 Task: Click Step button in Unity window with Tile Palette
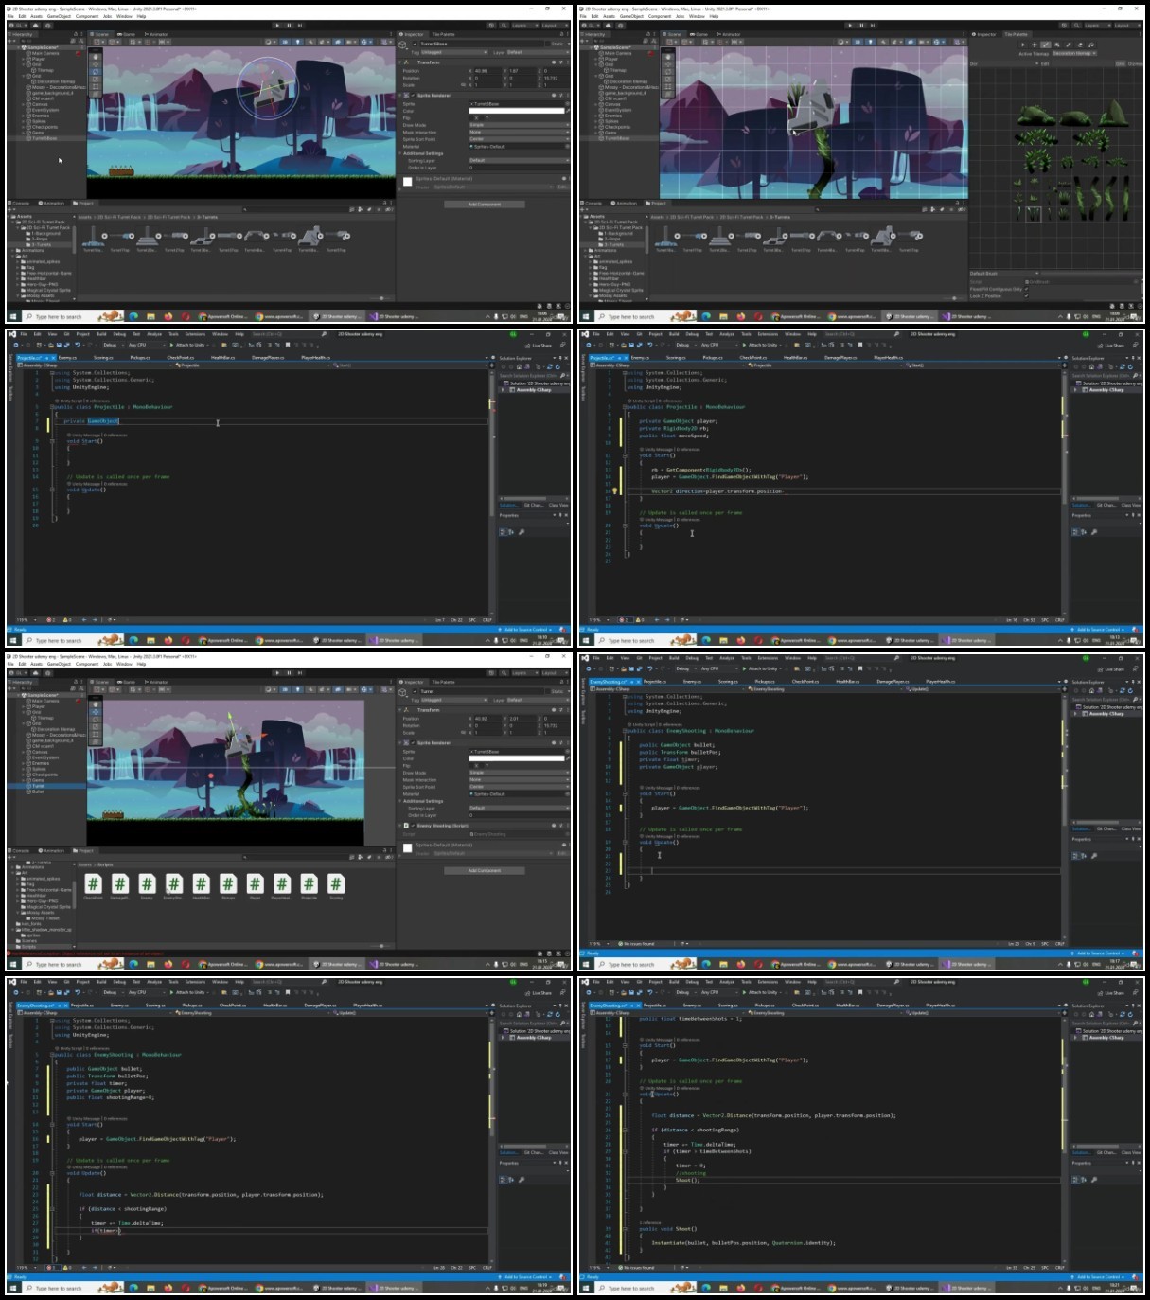pyautogui.click(x=872, y=26)
